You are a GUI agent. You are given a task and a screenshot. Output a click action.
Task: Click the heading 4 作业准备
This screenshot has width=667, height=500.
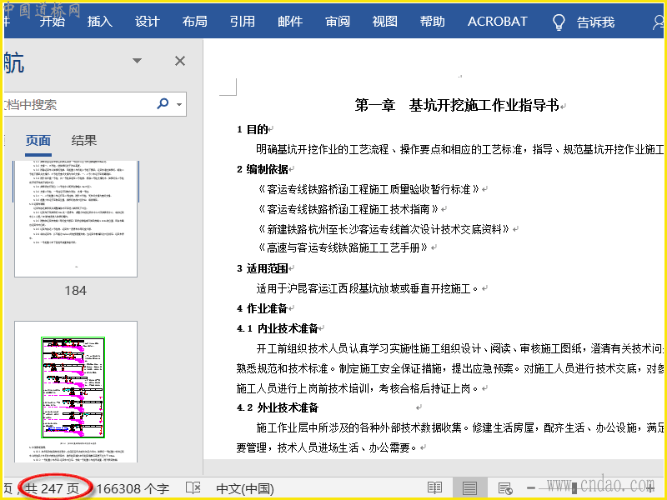click(x=263, y=308)
